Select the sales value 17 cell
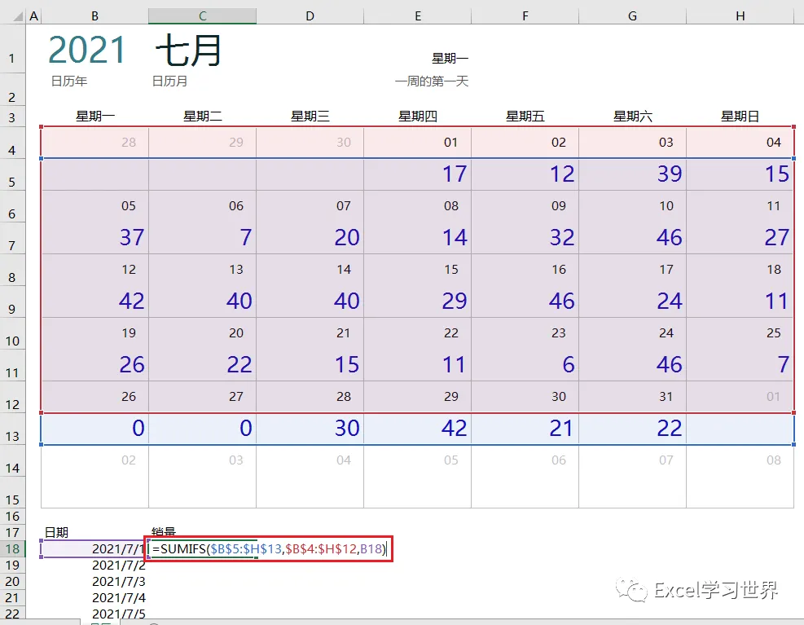 (x=417, y=174)
